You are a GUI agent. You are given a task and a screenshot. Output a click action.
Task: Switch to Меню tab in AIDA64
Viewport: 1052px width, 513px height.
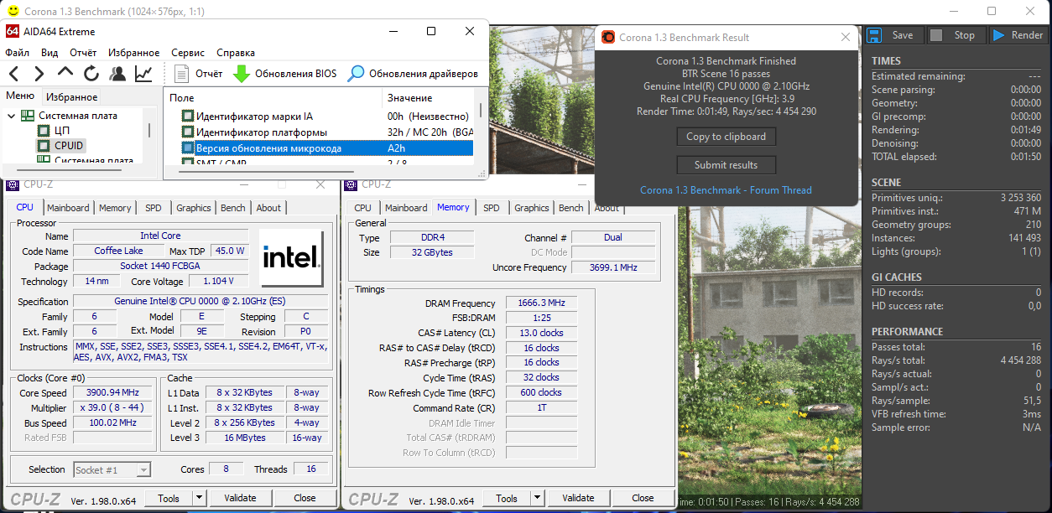20,96
